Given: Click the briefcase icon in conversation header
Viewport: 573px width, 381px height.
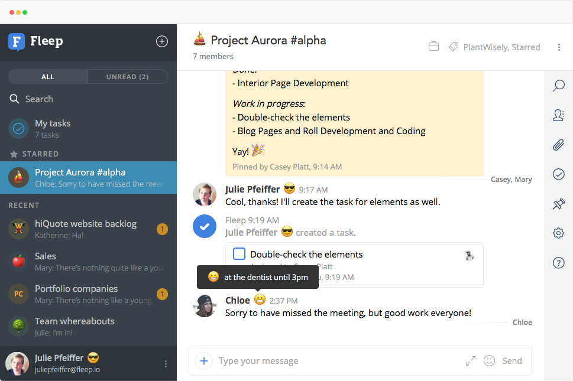Looking at the screenshot, I should coord(433,47).
